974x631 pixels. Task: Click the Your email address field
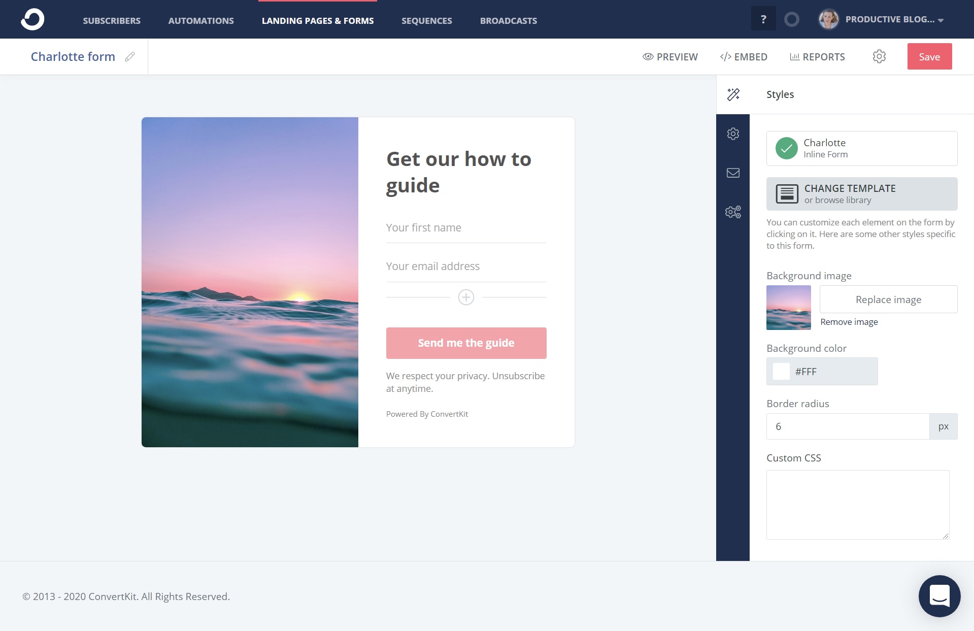[x=466, y=267]
